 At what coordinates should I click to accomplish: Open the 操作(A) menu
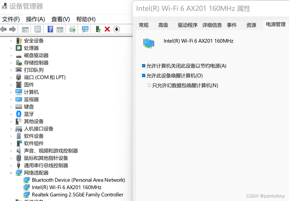35,19
